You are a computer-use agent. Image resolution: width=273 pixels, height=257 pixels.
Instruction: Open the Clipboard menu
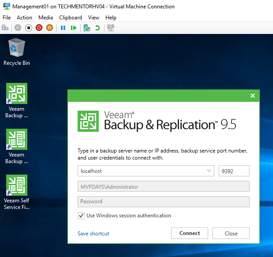(71, 18)
